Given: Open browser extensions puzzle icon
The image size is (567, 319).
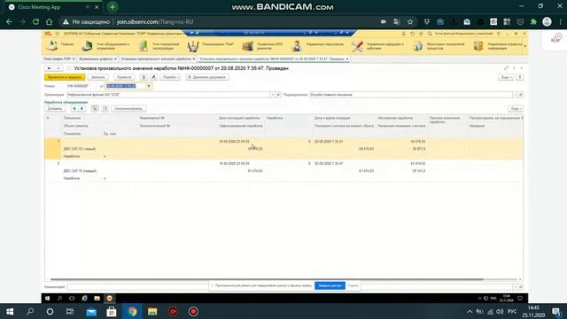Looking at the screenshot, I should click(533, 21).
